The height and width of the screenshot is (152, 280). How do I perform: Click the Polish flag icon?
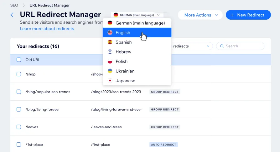(110, 62)
